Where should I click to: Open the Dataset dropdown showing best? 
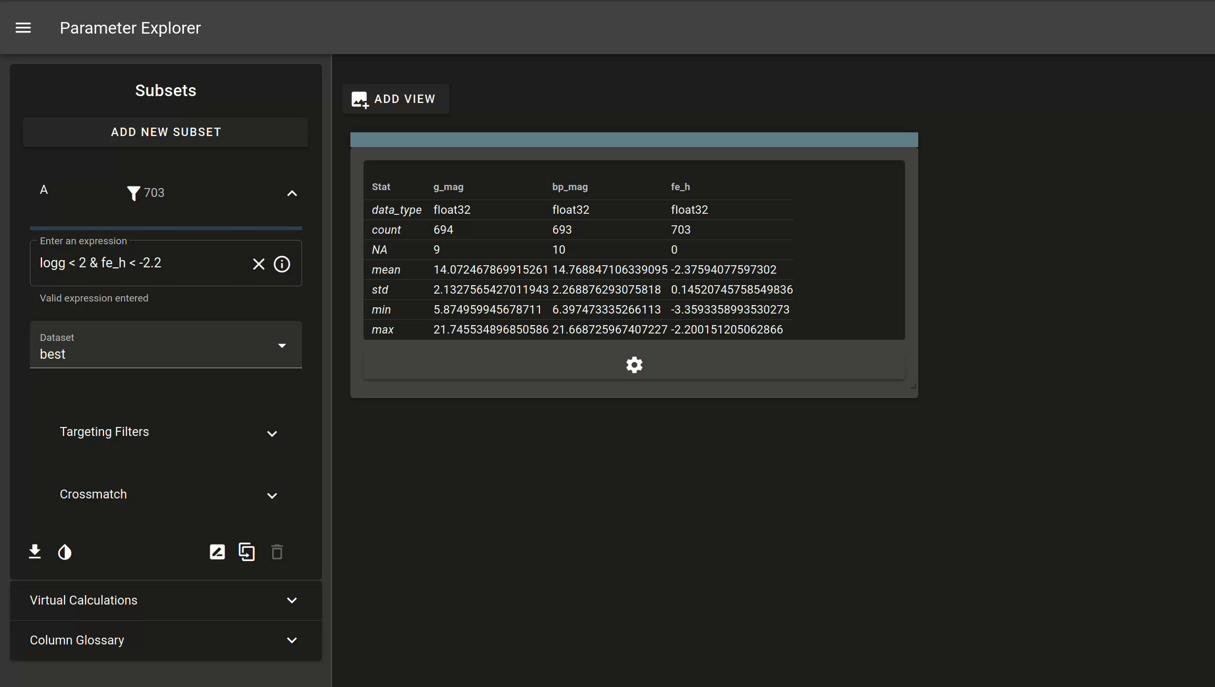(x=166, y=345)
